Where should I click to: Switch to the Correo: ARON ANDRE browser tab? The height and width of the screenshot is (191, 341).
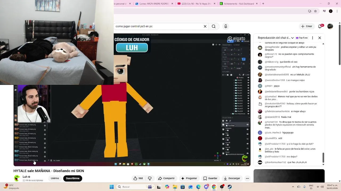point(154,4)
